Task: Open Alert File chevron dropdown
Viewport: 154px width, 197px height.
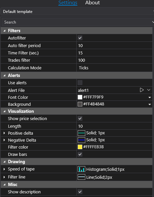Action: point(149,90)
